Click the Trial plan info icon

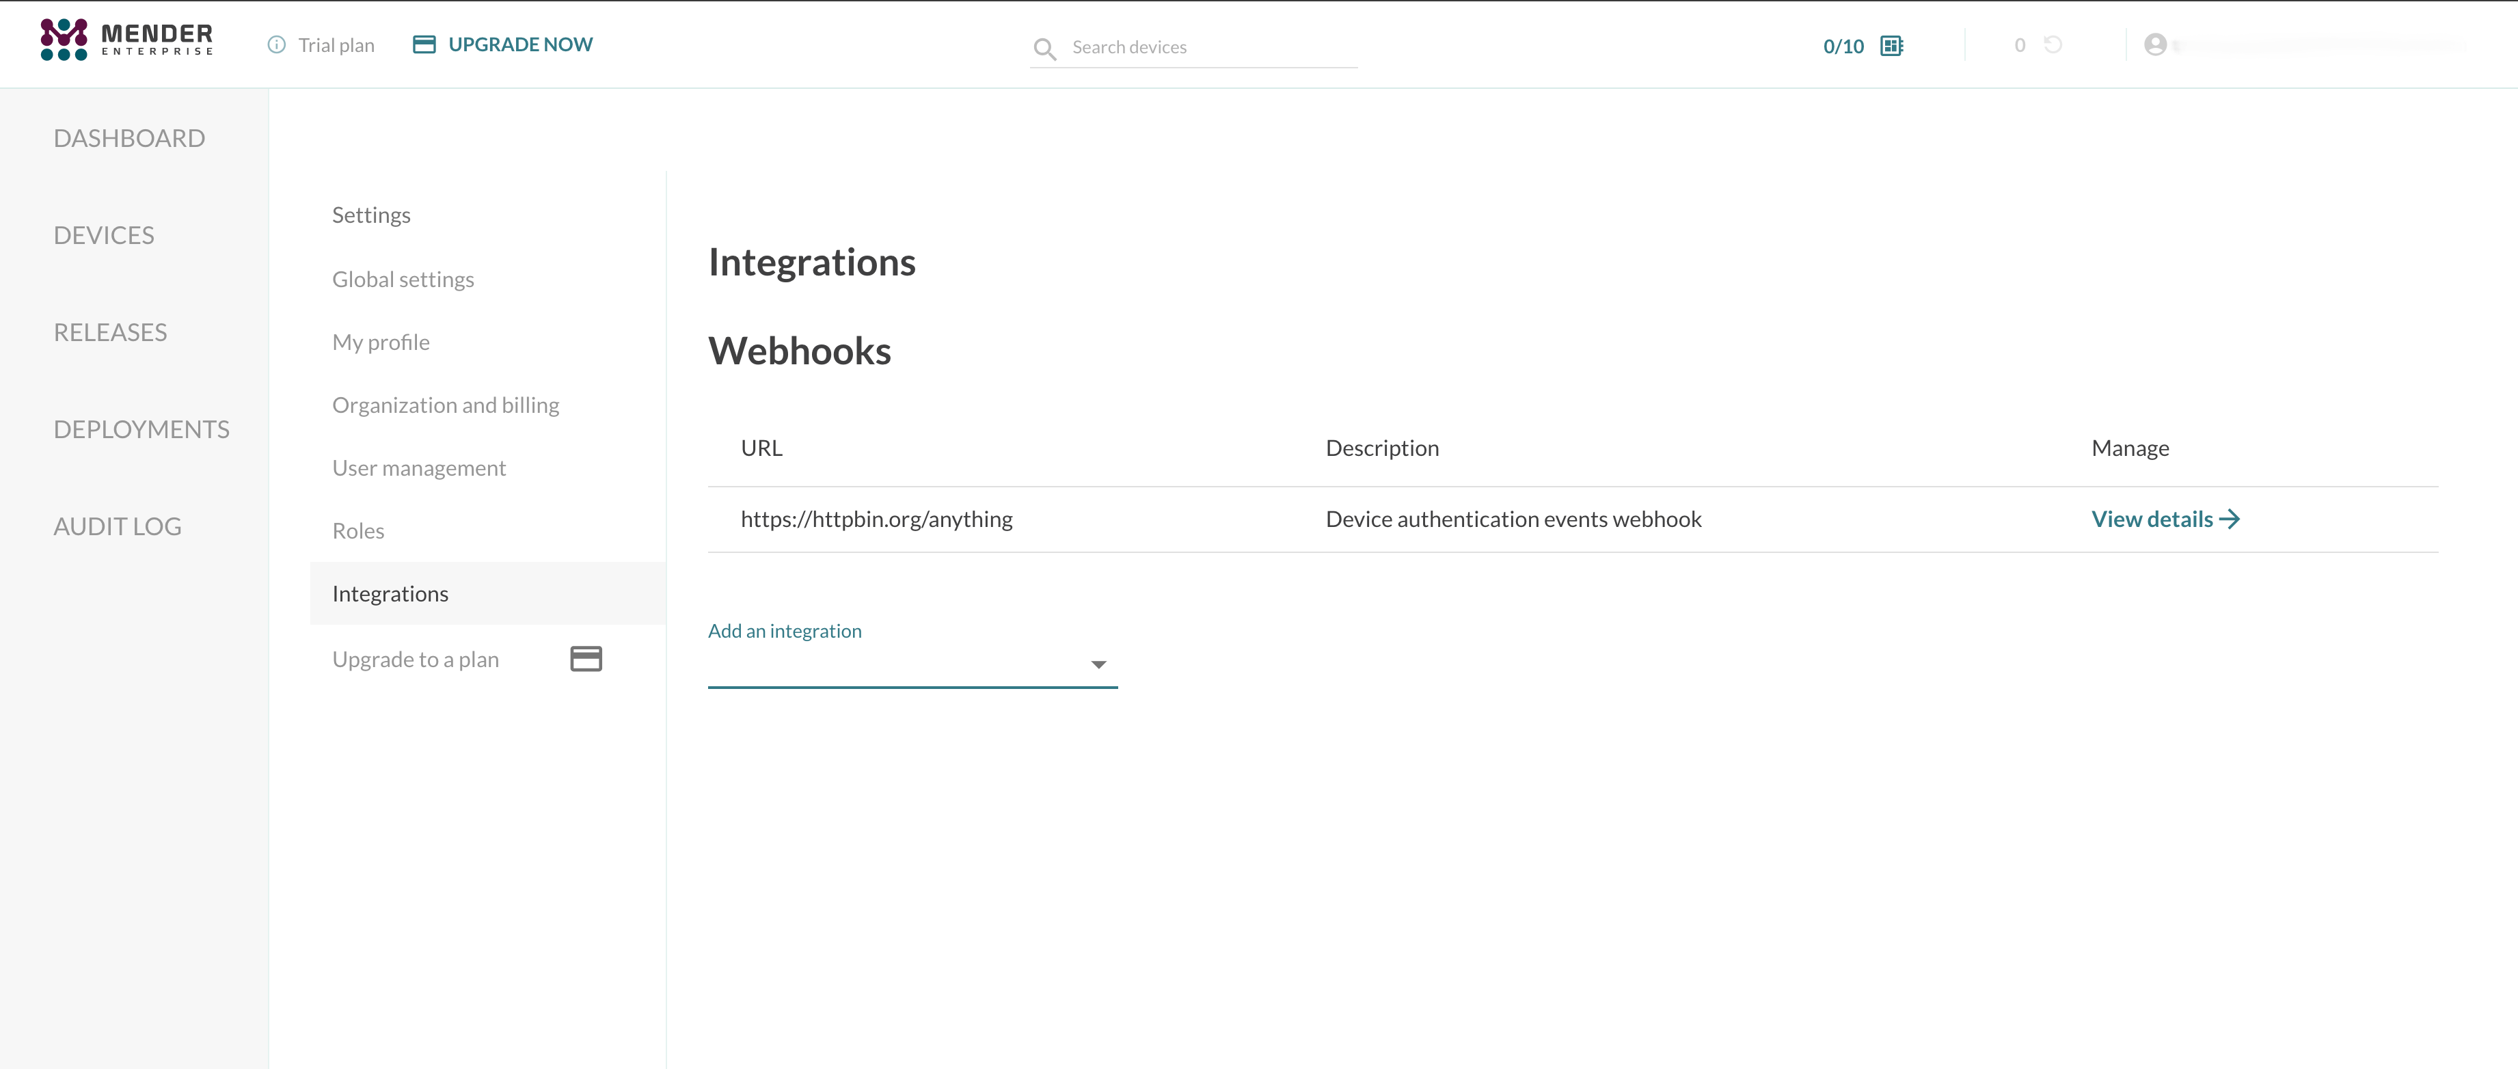tap(277, 45)
